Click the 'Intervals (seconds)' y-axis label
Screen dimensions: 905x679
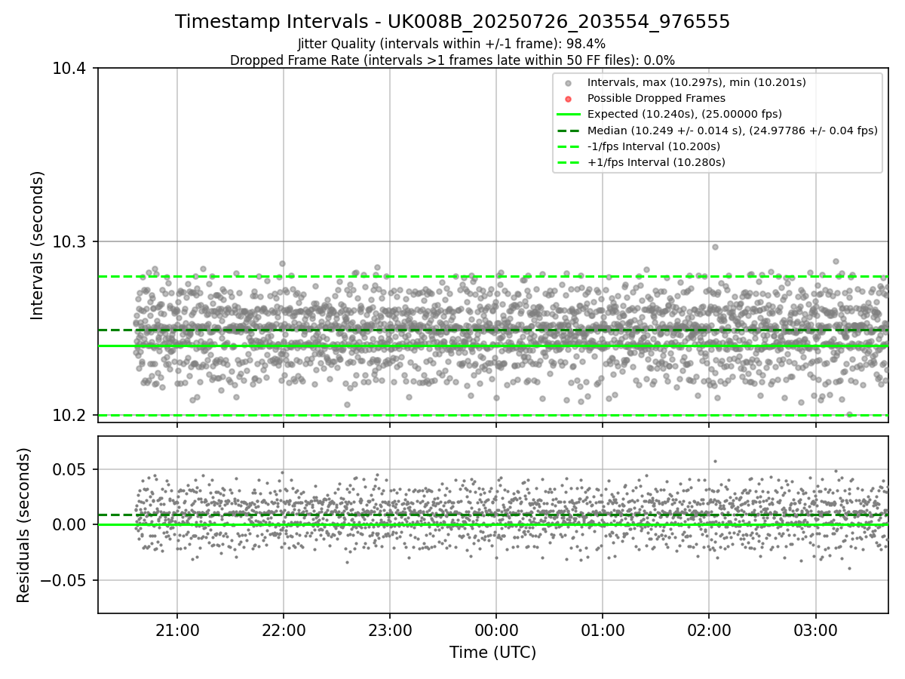(38, 245)
